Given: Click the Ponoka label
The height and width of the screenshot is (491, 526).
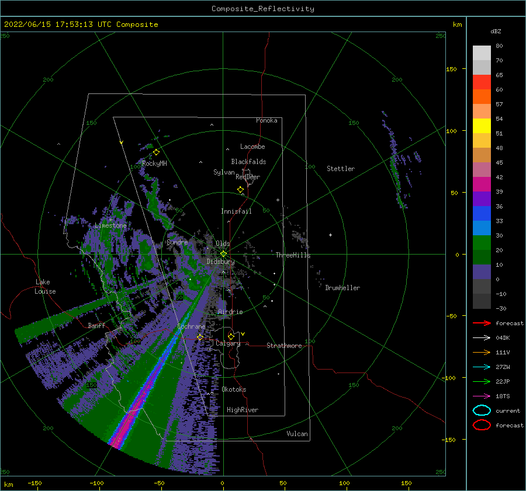Looking at the screenshot, I should pos(267,120).
